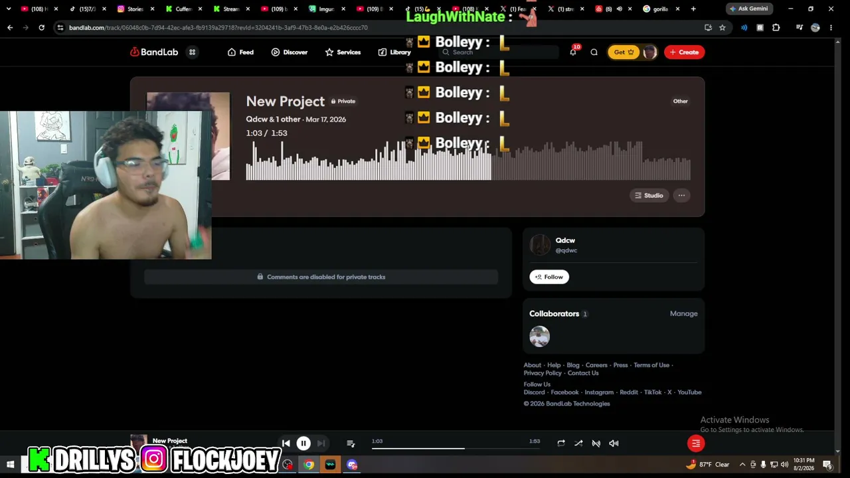Toggle repeat in the player
This screenshot has height=478, width=850.
tap(561, 443)
